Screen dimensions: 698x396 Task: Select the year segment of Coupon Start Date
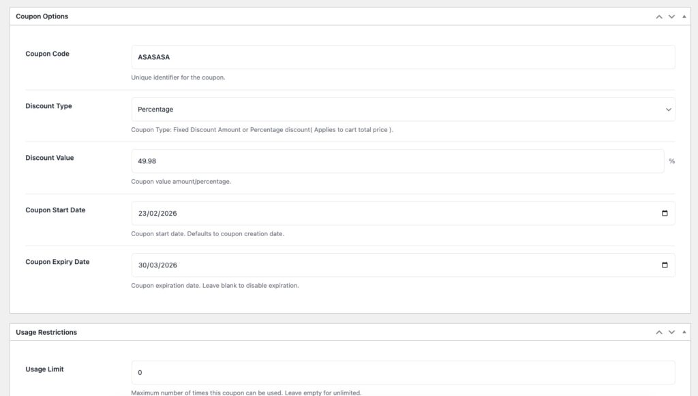coord(168,214)
